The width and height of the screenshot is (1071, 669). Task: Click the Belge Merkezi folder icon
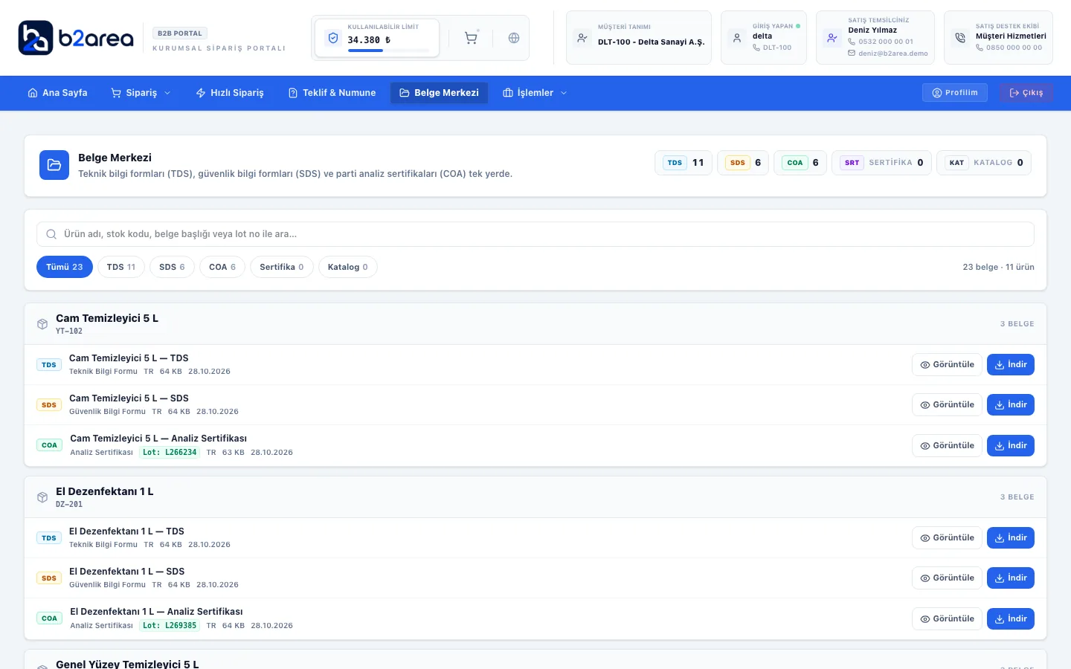[54, 165]
